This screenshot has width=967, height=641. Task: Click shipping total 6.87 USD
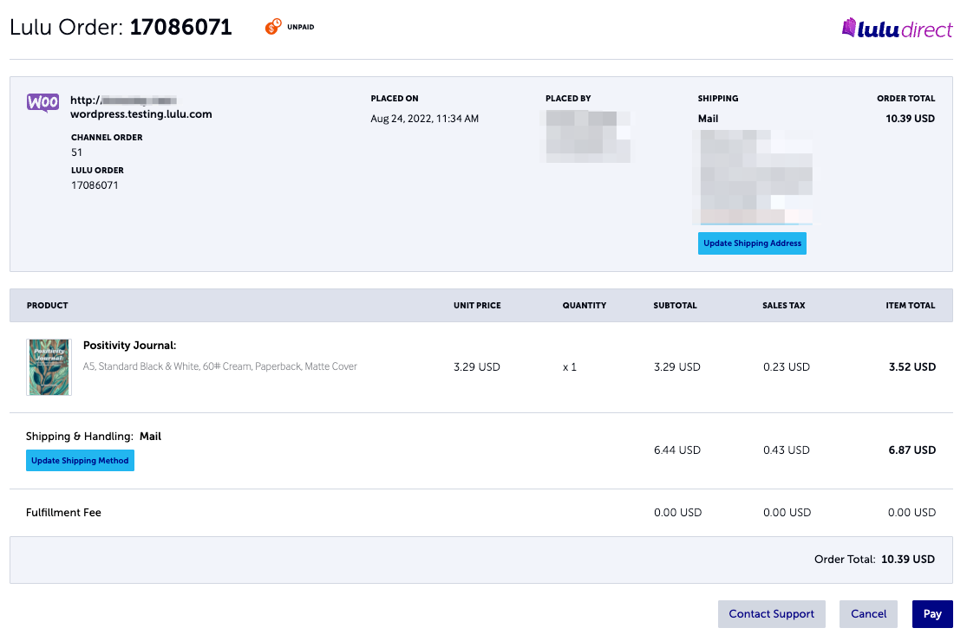pyautogui.click(x=912, y=450)
